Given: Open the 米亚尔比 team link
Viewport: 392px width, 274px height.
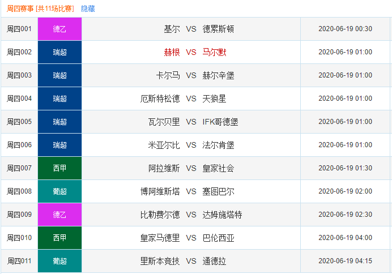Looking at the screenshot, I should tap(164, 145).
